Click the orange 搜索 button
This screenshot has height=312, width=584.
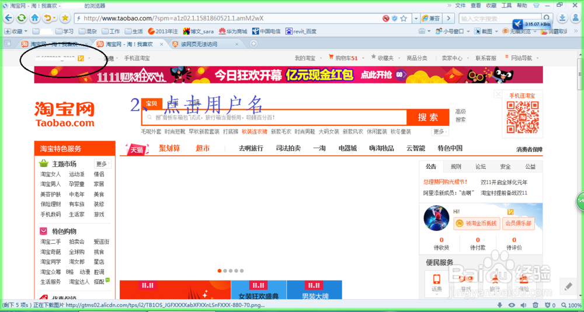[428, 118]
